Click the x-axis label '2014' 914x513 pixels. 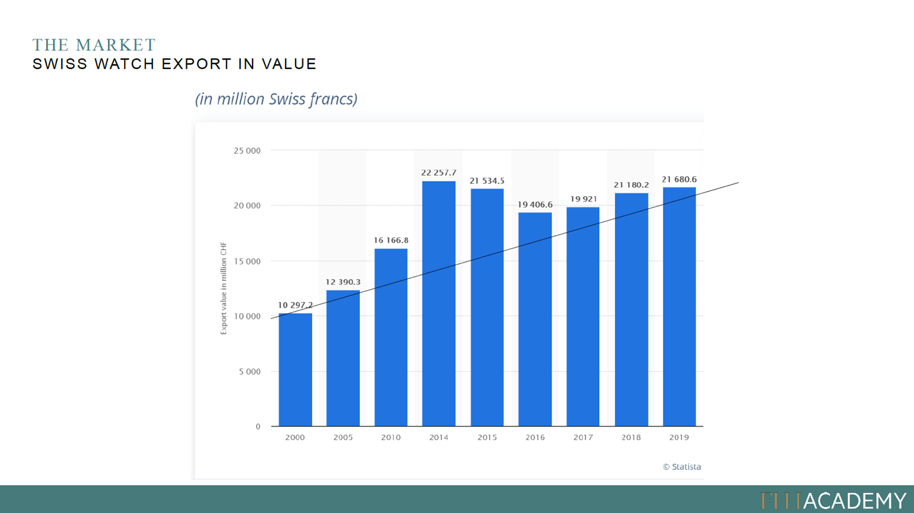click(x=439, y=437)
